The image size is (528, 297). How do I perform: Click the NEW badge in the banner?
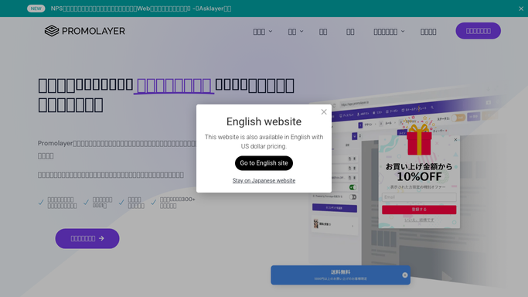pyautogui.click(x=36, y=9)
